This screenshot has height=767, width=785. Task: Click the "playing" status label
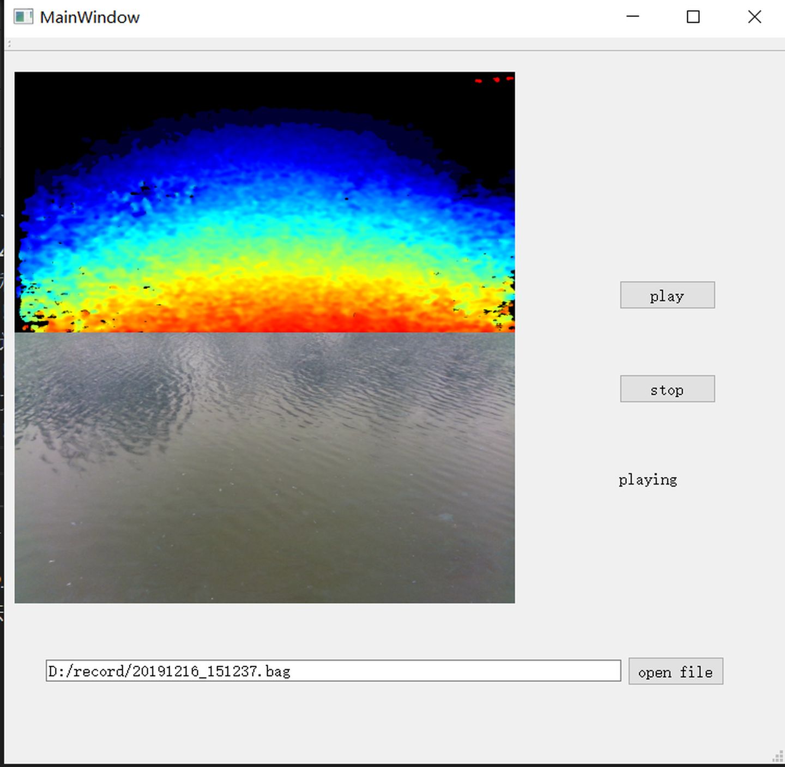[648, 480]
